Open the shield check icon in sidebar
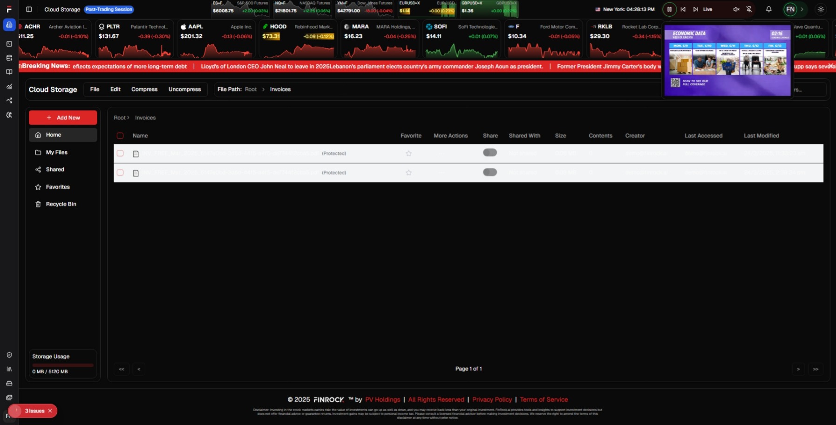Image resolution: width=836 pixels, height=425 pixels. coord(9,355)
